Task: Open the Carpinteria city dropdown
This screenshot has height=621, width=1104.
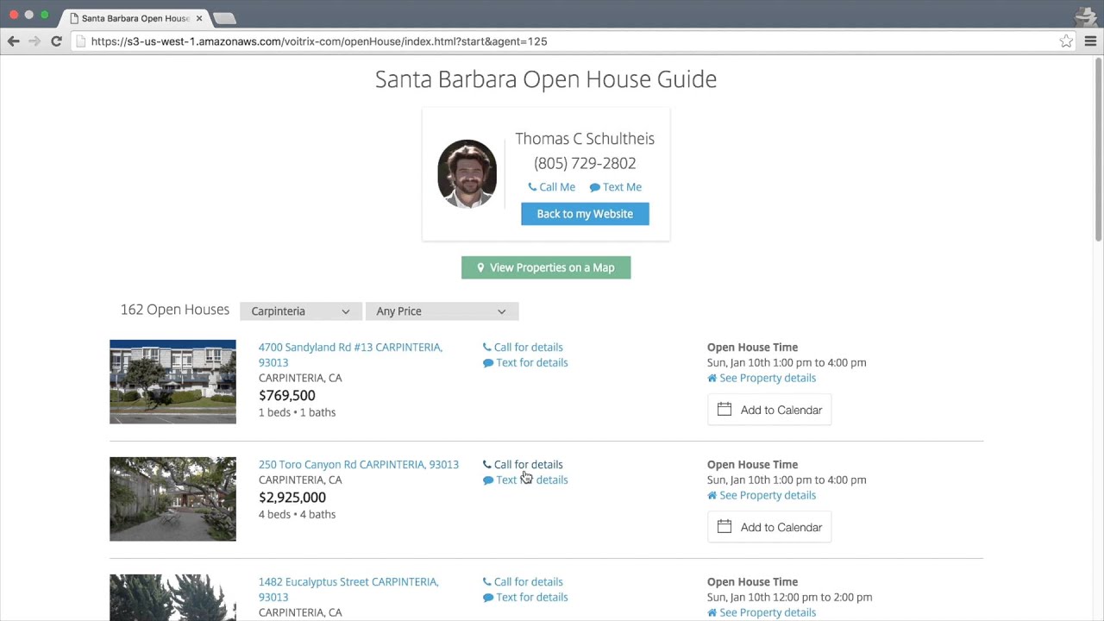Action: point(300,311)
